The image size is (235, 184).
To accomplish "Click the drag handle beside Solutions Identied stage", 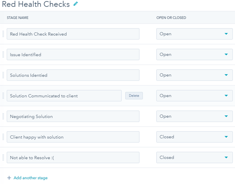I will (3, 75).
